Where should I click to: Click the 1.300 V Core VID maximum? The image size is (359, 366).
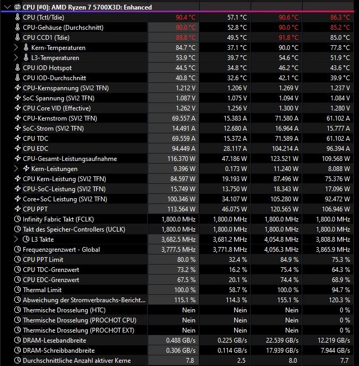(288, 108)
